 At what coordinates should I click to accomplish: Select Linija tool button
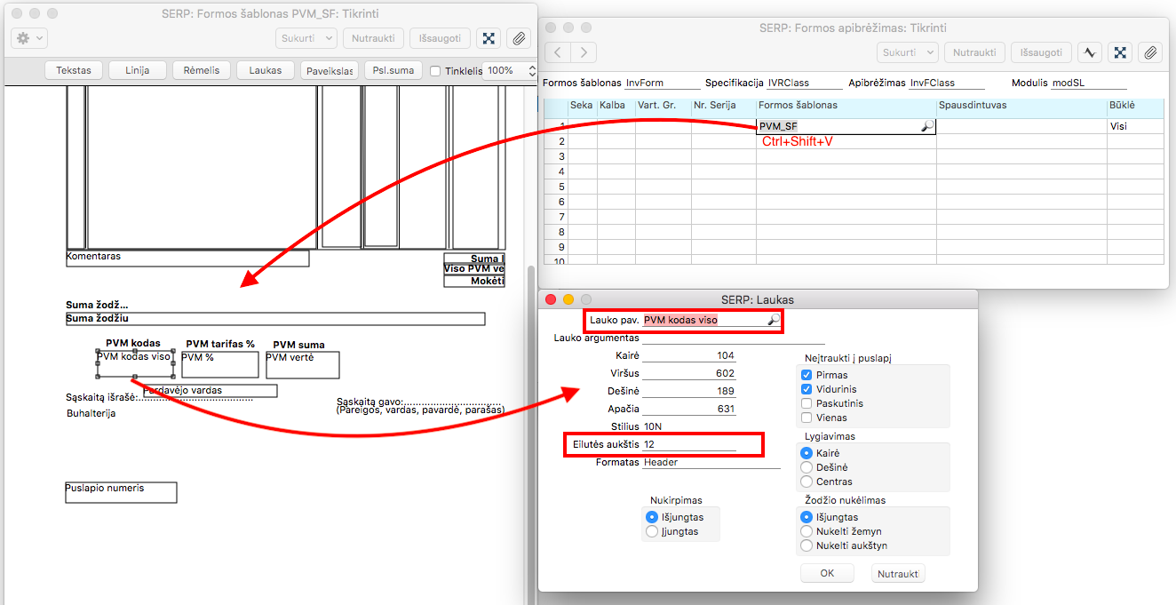138,70
